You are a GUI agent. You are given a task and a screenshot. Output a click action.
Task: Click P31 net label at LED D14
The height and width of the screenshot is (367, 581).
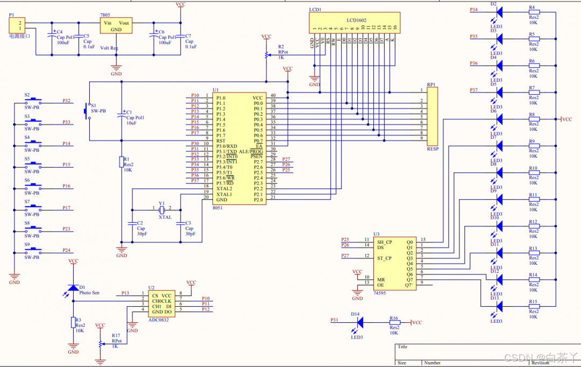334,320
